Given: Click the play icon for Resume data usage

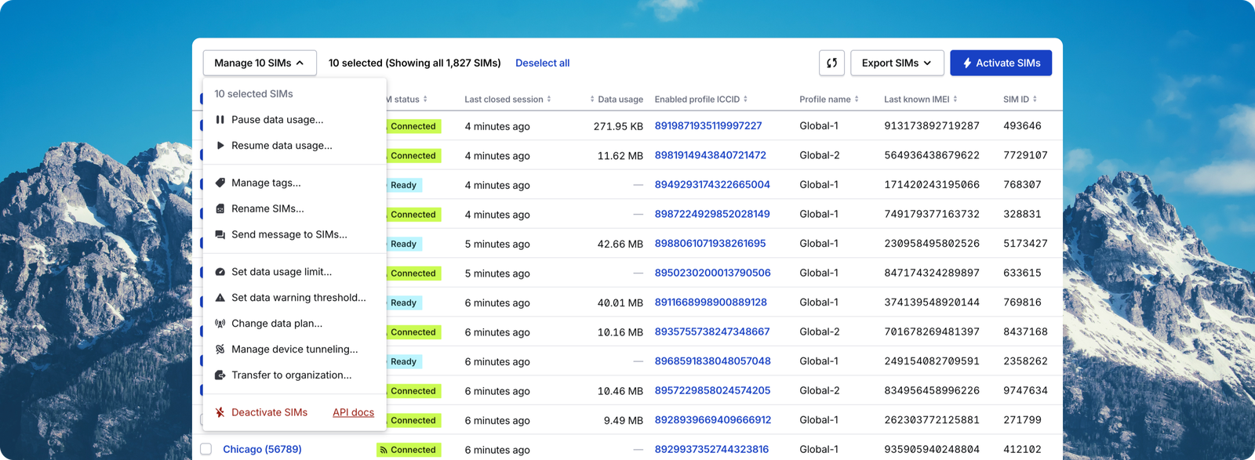Looking at the screenshot, I should 220,146.
